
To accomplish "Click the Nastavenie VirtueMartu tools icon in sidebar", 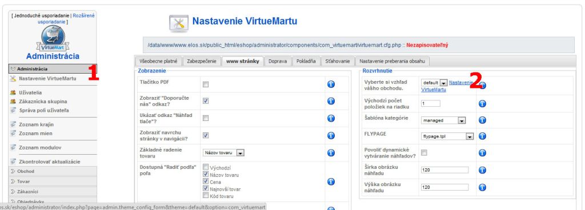I will [x=13, y=79].
